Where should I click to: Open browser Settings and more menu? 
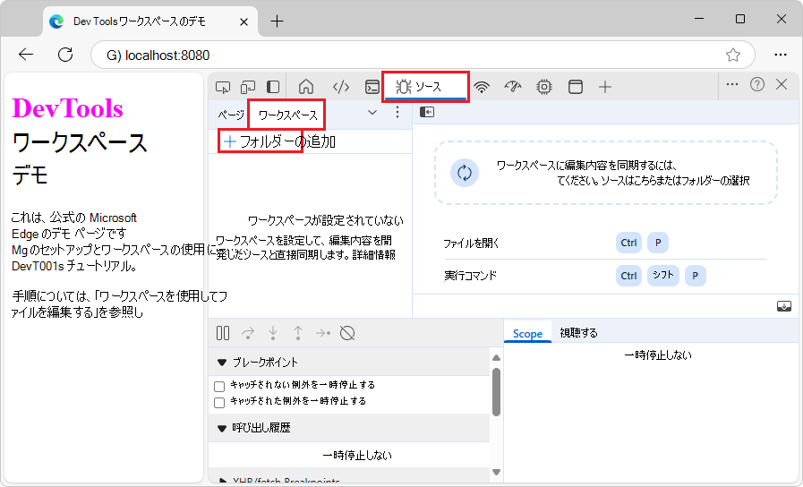click(781, 55)
